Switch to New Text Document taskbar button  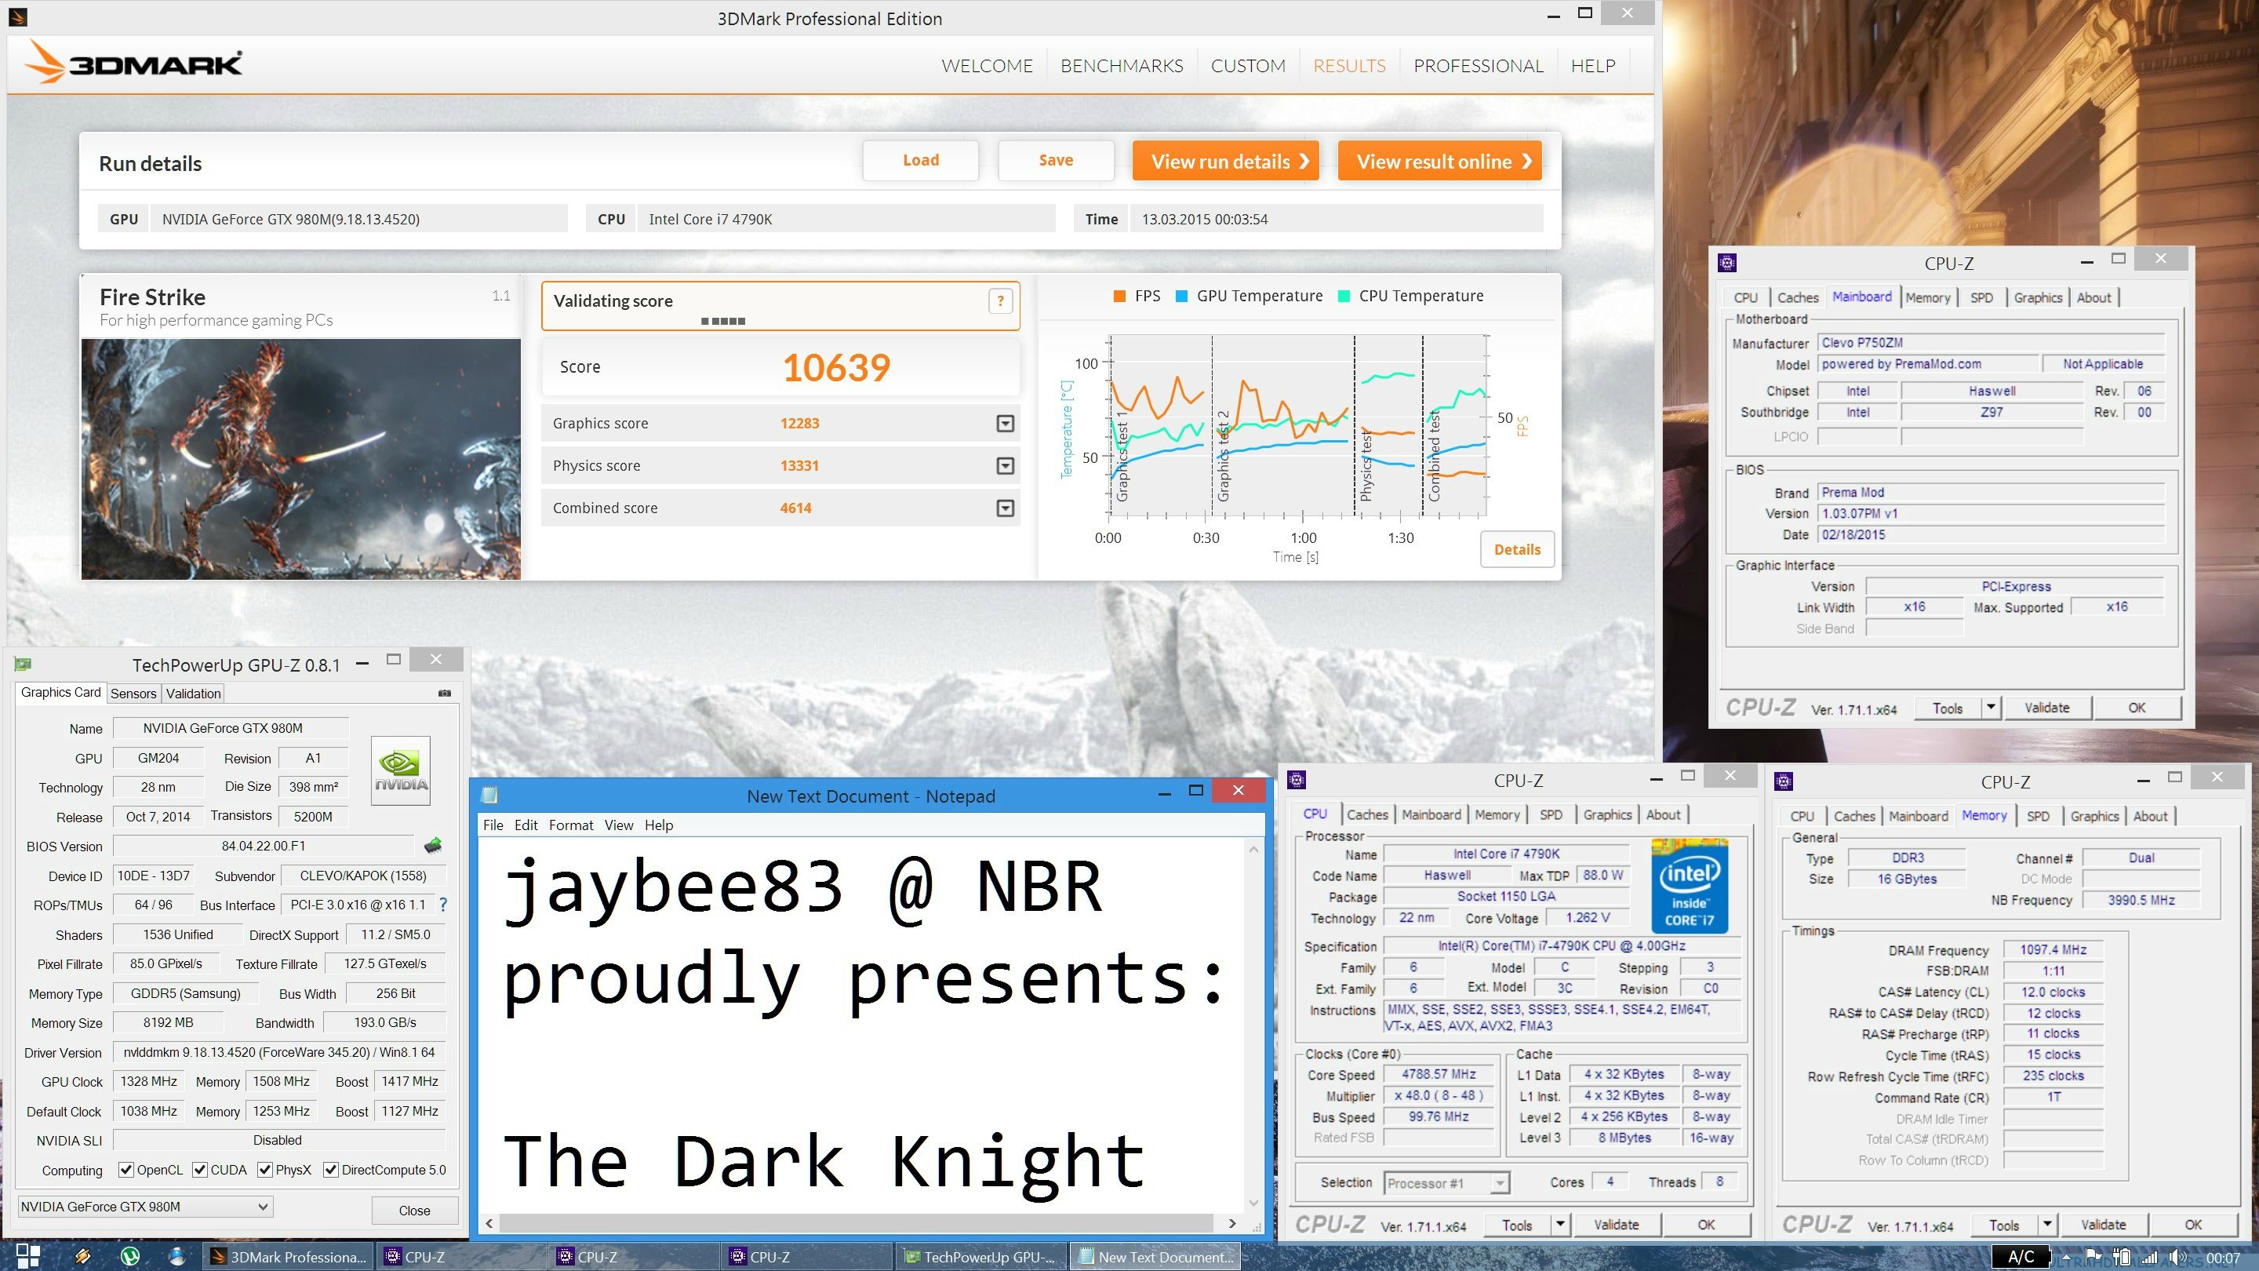(1156, 1257)
